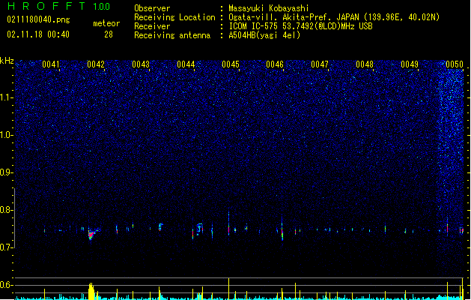Screen dimensions: 471x300
Task: Click the 0044 time marker
Action: coord(186,64)
